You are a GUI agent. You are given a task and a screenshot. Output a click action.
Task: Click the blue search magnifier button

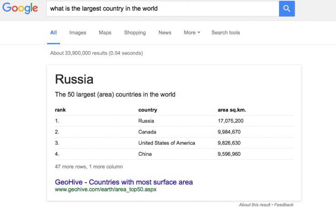pyautogui.click(x=287, y=9)
